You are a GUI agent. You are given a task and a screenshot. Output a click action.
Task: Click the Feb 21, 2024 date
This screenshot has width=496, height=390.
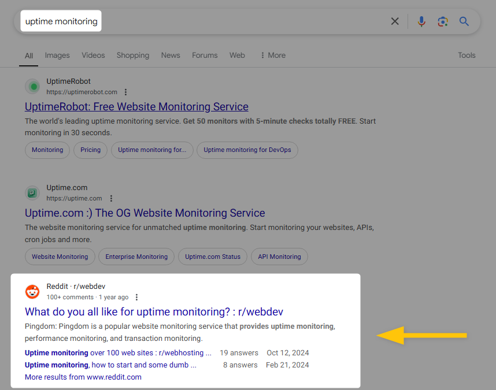[287, 365]
